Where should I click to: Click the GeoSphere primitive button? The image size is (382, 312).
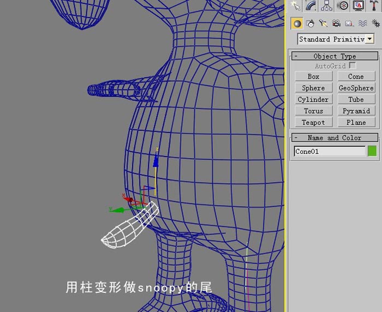pos(356,88)
